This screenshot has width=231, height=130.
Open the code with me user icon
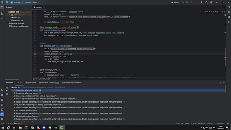pos(201,2)
